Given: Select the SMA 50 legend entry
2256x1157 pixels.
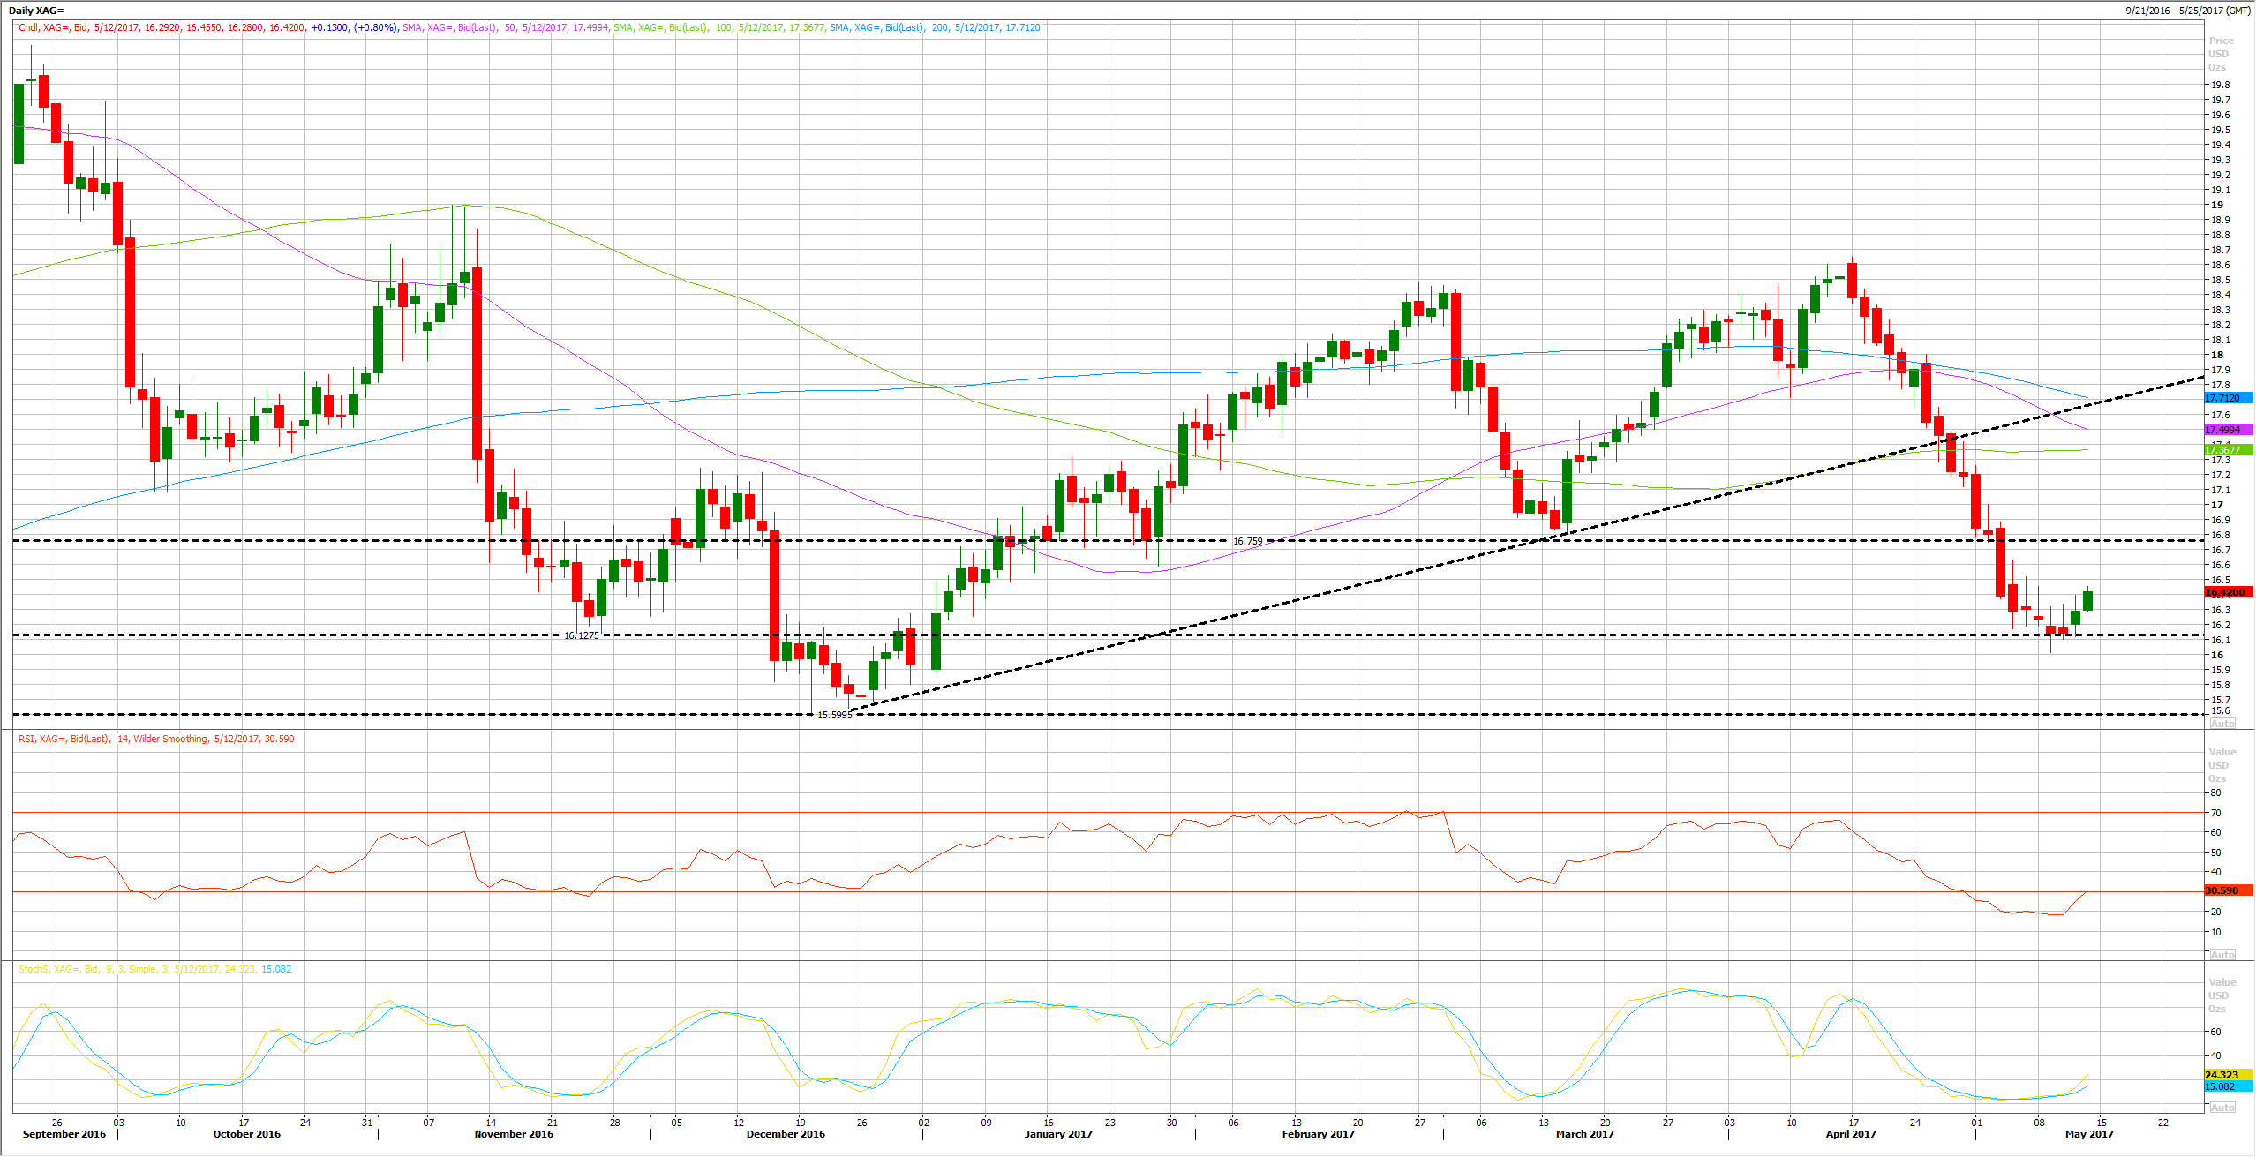Looking at the screenshot, I should [505, 28].
